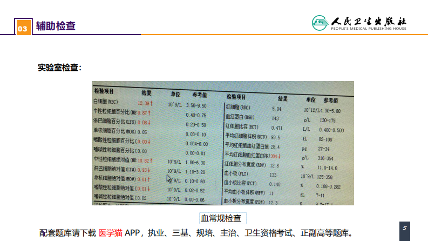The width and height of the screenshot is (428, 241).
Task: Click the reference value 130-175
Action: point(328,120)
